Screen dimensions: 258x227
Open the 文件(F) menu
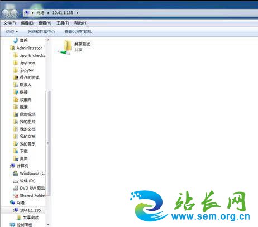point(9,23)
